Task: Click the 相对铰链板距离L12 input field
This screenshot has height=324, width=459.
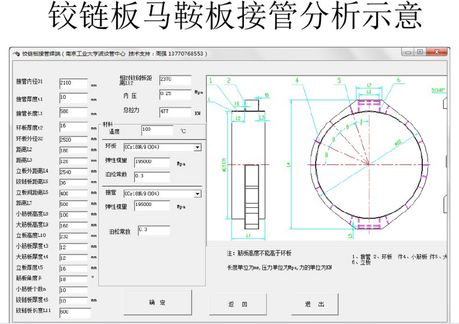Action: pos(175,80)
